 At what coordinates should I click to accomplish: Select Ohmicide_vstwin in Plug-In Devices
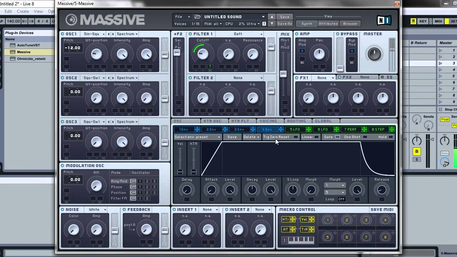(31, 59)
